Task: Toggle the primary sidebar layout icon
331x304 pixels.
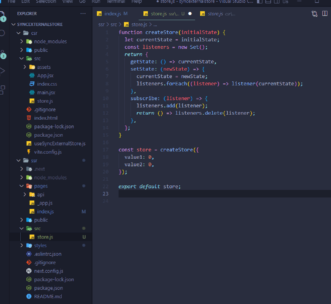Action: point(260,2)
